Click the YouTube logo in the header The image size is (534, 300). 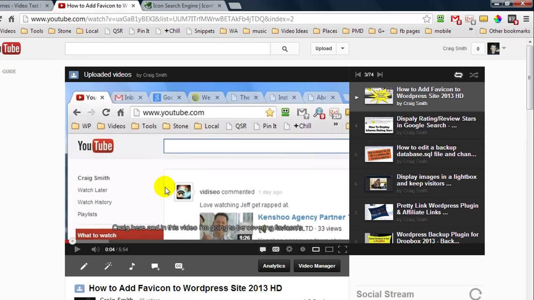[10, 49]
